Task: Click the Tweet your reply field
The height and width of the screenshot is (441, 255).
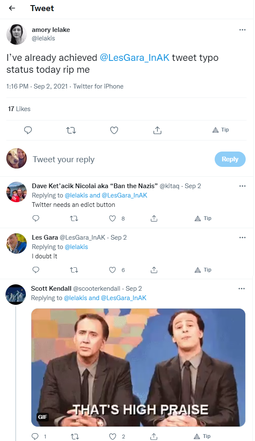Action: coord(120,159)
